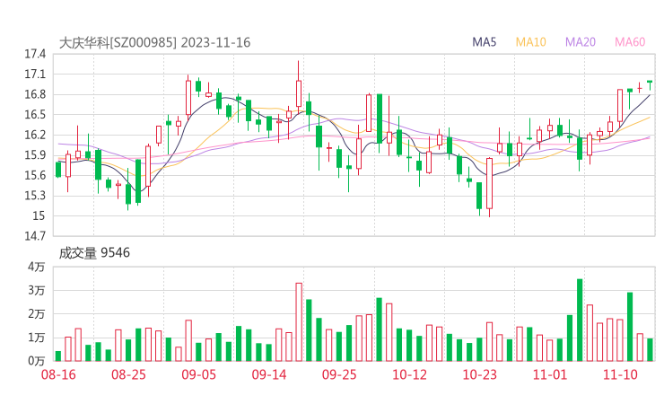Viewport: 664px width, 395px height.
Task: Click the 16.2 price axis value
Action: [x=35, y=135]
